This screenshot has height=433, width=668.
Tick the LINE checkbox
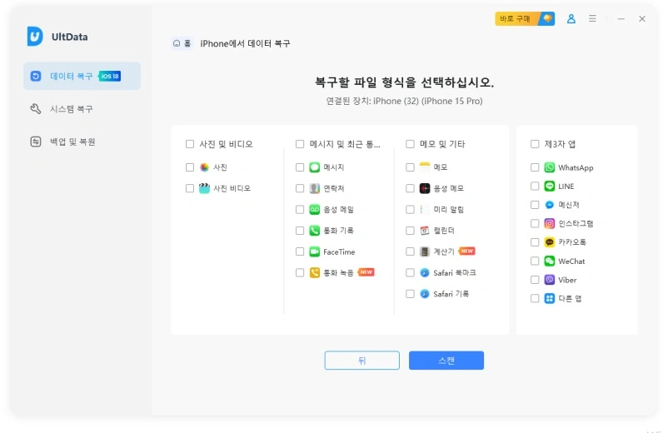[535, 187]
